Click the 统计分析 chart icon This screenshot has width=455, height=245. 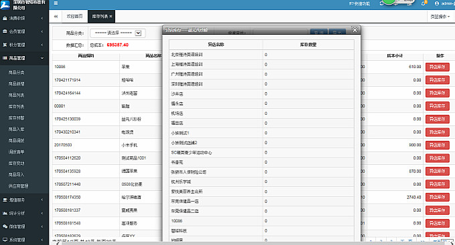pyautogui.click(x=5, y=213)
